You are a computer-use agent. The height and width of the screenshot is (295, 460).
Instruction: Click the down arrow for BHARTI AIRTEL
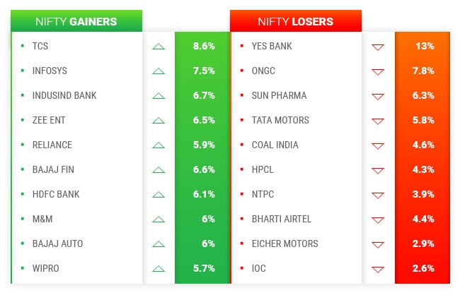coord(378,219)
